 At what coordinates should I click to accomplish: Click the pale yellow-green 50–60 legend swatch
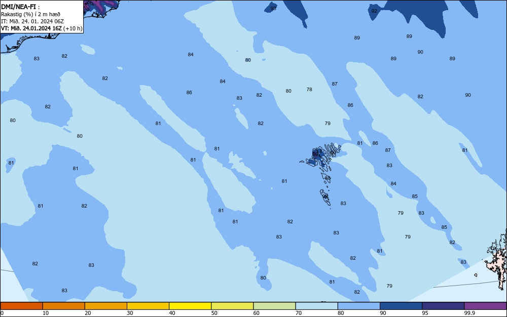pyautogui.click(x=232, y=306)
